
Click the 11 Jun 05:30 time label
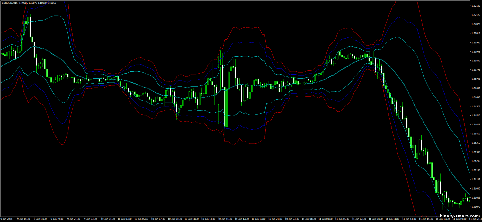pyautogui.click(x=342, y=219)
